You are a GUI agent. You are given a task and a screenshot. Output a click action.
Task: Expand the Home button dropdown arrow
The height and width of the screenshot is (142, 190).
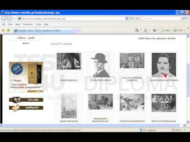pyautogui.click(x=141, y=30)
